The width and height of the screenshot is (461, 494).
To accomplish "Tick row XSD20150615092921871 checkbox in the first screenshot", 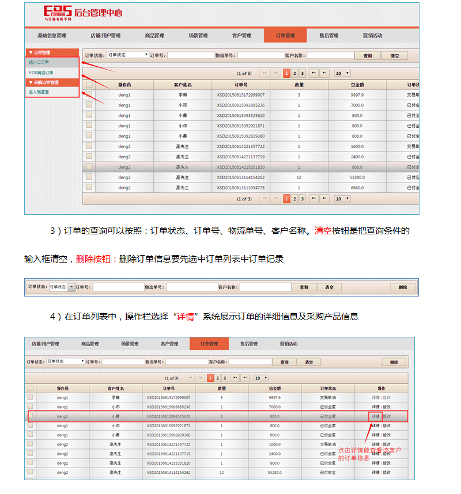I will (89, 126).
